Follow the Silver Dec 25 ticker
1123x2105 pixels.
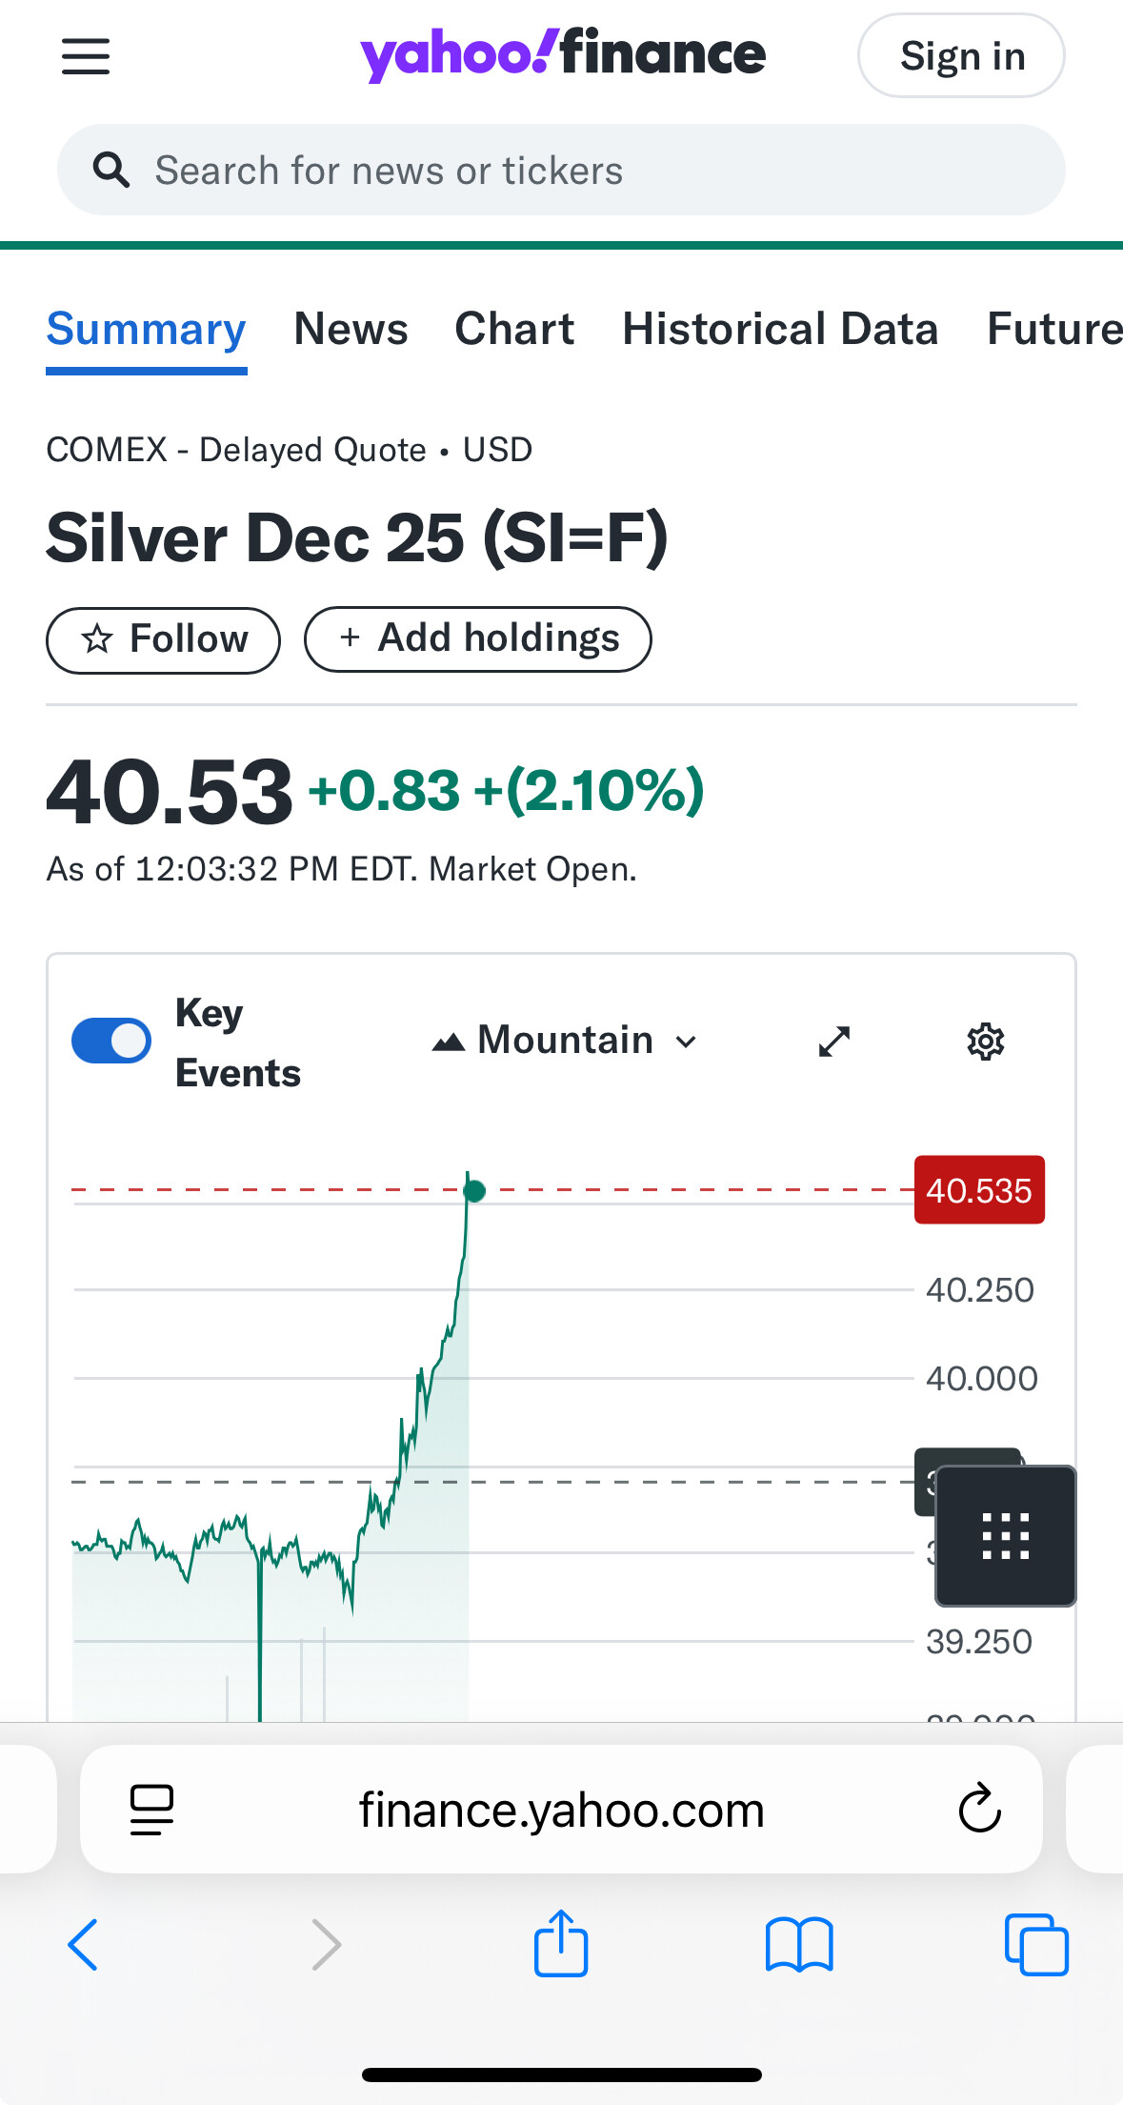coord(163,639)
